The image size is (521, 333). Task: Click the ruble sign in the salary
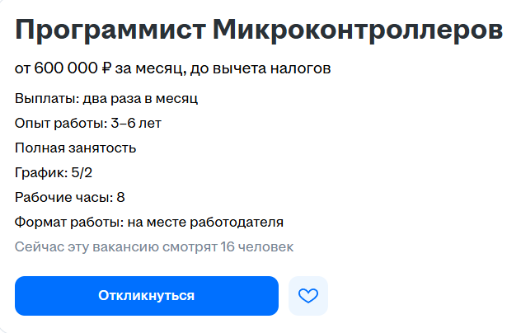[x=106, y=68]
